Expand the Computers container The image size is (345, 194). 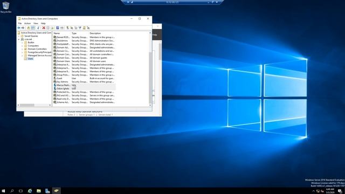click(22, 46)
